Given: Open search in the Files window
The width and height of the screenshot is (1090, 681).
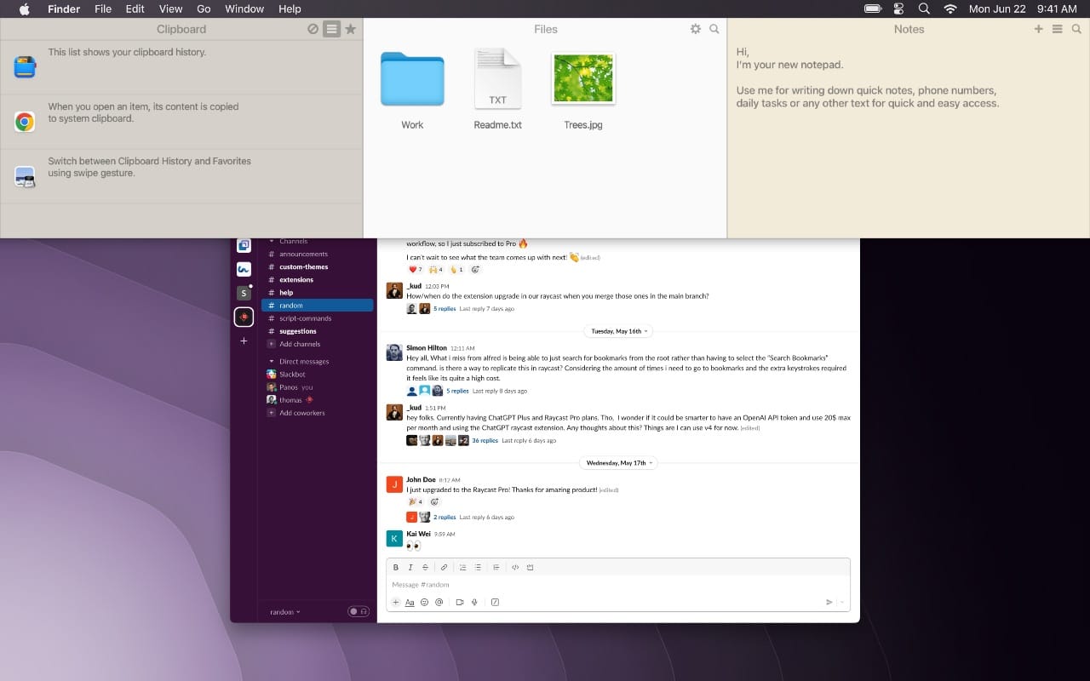Looking at the screenshot, I should 714,29.
